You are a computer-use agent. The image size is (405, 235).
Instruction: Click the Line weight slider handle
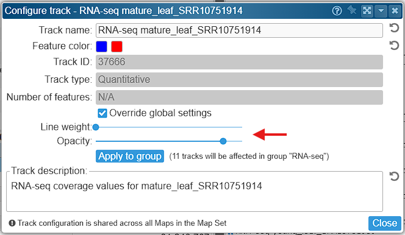[x=96, y=127]
